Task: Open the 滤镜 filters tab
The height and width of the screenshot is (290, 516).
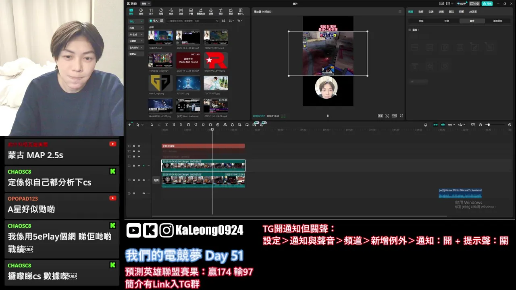Action: (x=210, y=11)
